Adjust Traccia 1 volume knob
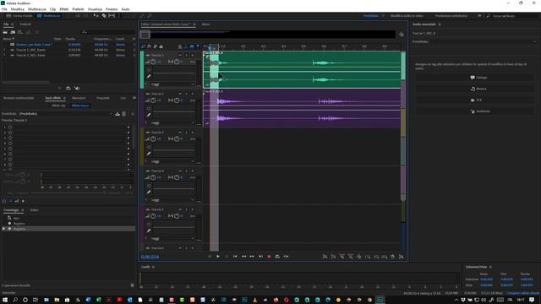Screen dimensions: 541x304 (x=153, y=62)
